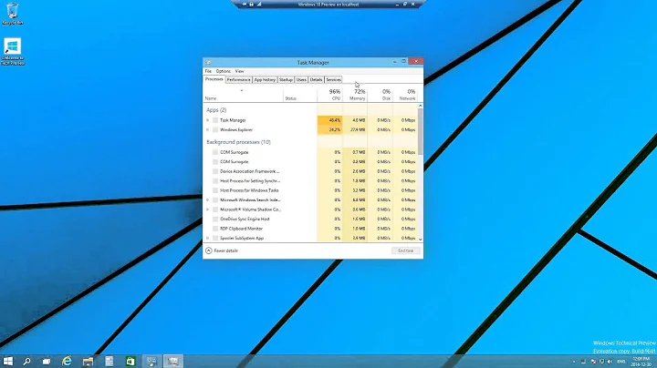Click the Device Association Framework process icon
Viewport: 657px width, 368px height.
coord(215,171)
